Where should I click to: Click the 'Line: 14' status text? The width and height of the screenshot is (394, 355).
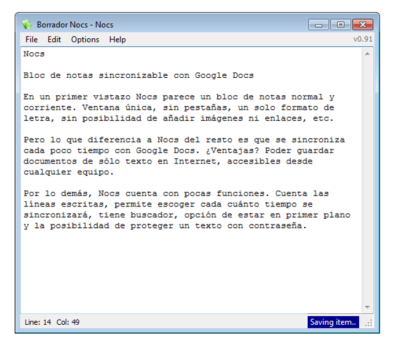coord(38,322)
